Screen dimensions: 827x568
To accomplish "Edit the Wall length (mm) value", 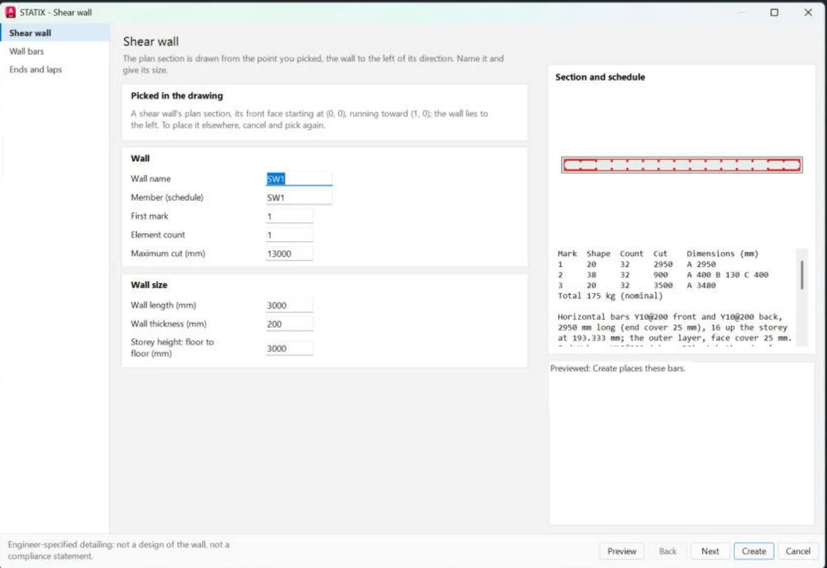I will (x=289, y=306).
